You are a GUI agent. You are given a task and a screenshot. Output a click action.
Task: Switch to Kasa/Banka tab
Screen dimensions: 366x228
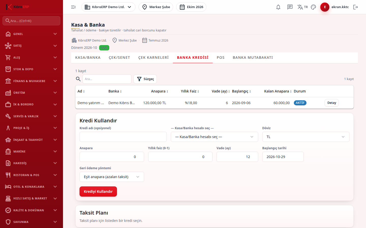click(88, 58)
